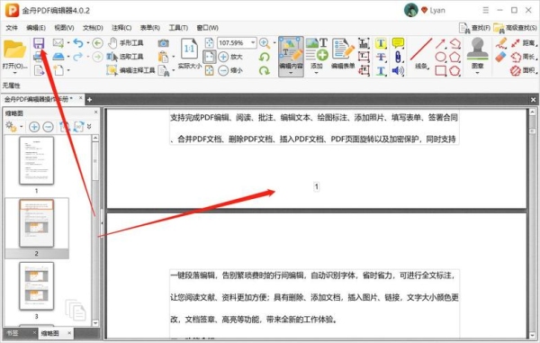
Task: Switch to the 书签 bookmarks tab
Action: 13,333
